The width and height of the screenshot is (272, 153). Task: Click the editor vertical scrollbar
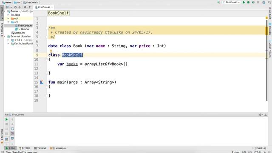tap(267, 60)
